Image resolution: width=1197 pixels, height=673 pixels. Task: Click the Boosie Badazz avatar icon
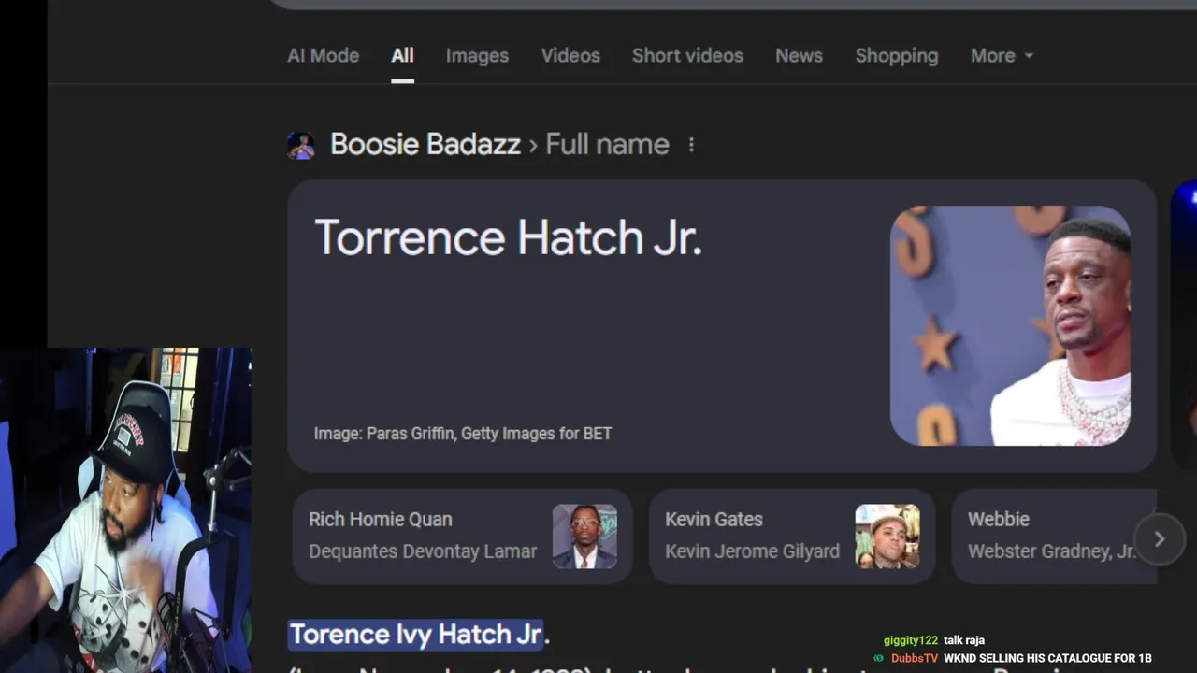301,145
